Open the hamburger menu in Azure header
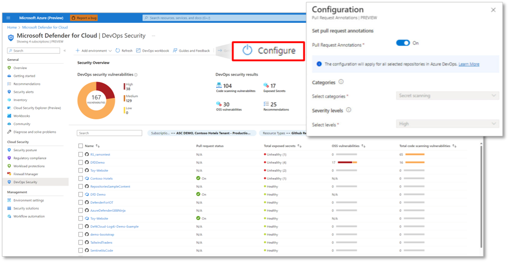Screen dimensions: 510x263 click(x=9, y=18)
